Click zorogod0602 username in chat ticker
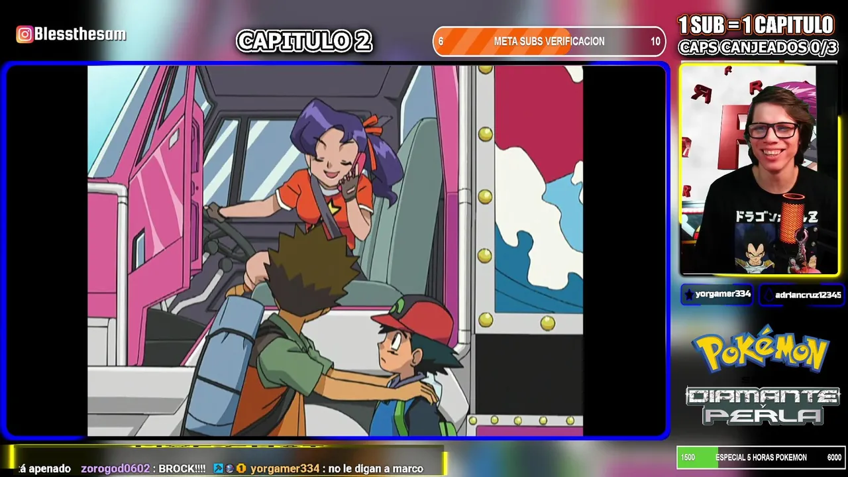 point(115,468)
